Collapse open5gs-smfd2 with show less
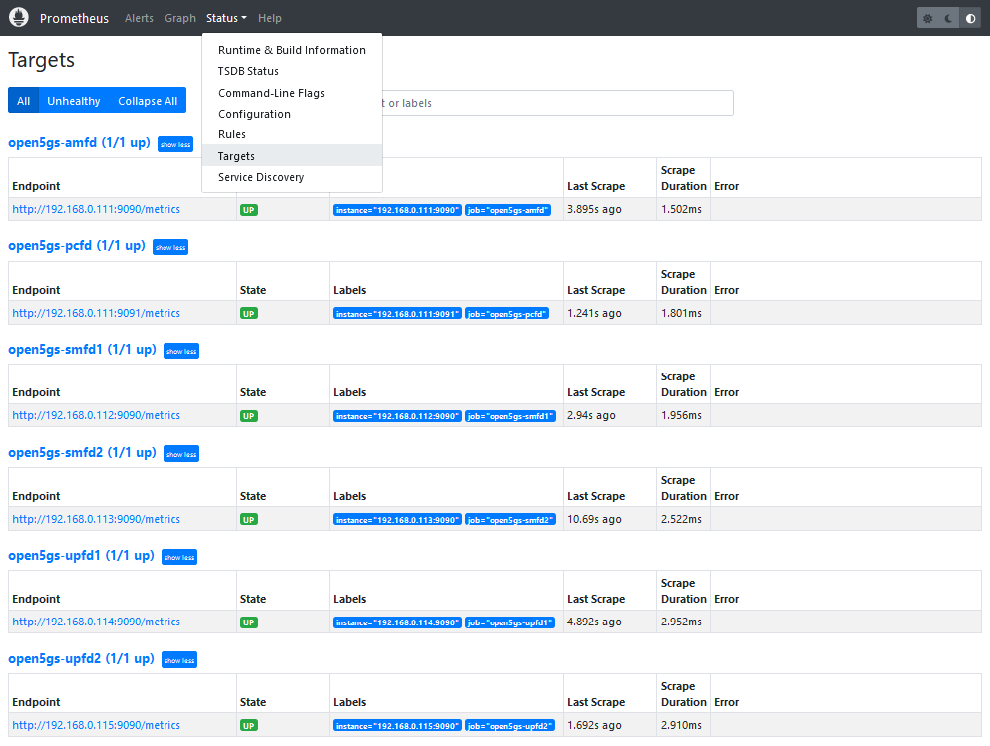Viewport: 990px width, 746px height. pos(181,454)
